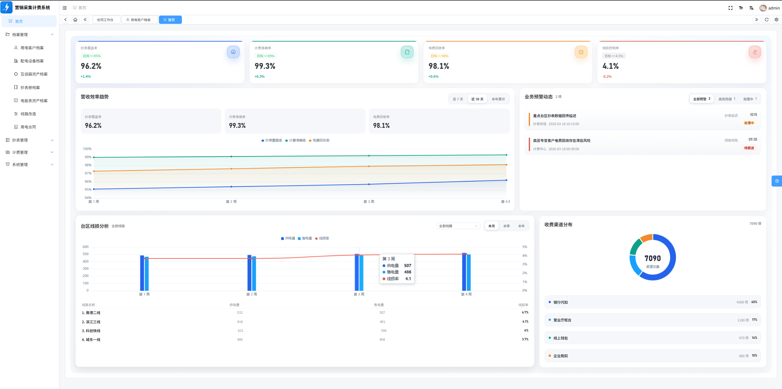Expand the 计费管理 menu group

point(30,152)
